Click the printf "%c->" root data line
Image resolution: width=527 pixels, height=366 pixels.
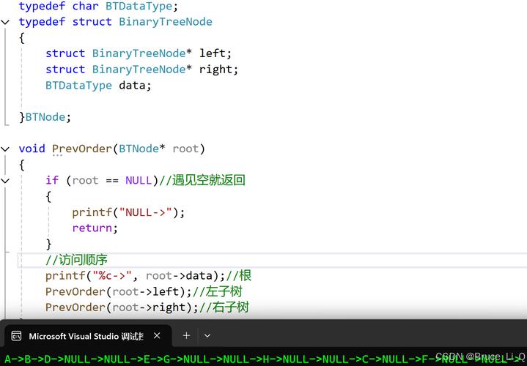(x=135, y=276)
